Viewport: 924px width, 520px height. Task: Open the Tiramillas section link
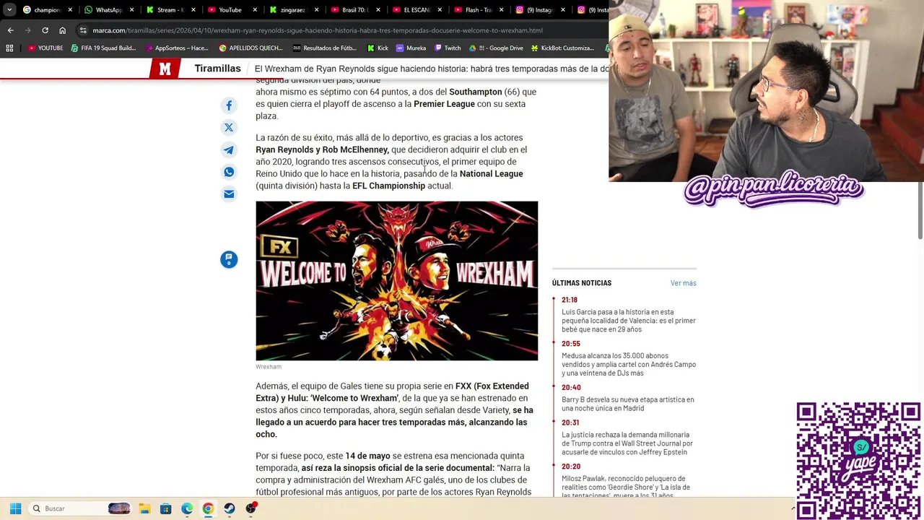coord(217,69)
